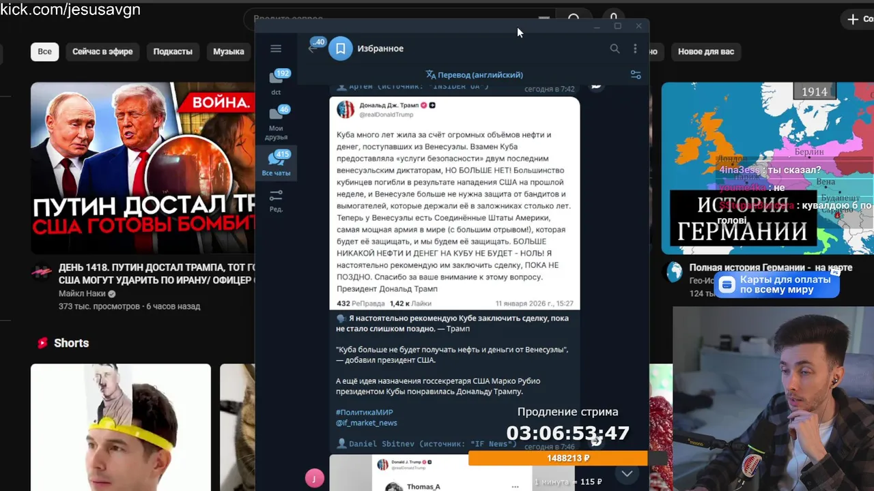Open the ПУТИН ДОСТАЛ ТРАМПА video thumbnail
The height and width of the screenshot is (491, 874).
pyautogui.click(x=143, y=168)
